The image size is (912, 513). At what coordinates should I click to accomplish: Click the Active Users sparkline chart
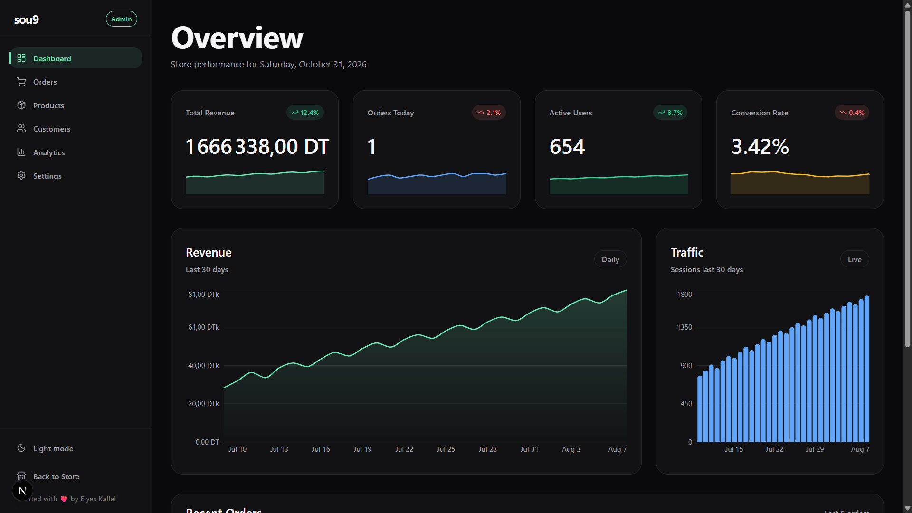coord(618,184)
